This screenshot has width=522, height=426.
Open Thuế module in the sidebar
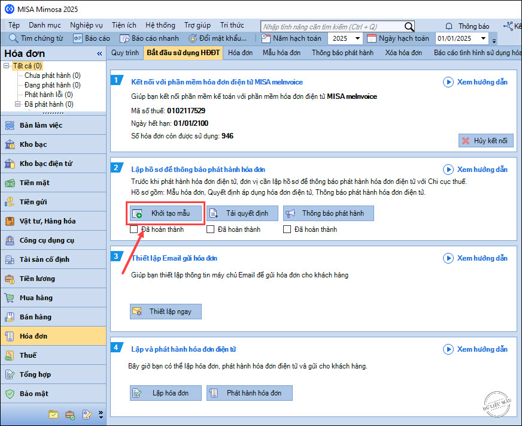pyautogui.click(x=53, y=355)
